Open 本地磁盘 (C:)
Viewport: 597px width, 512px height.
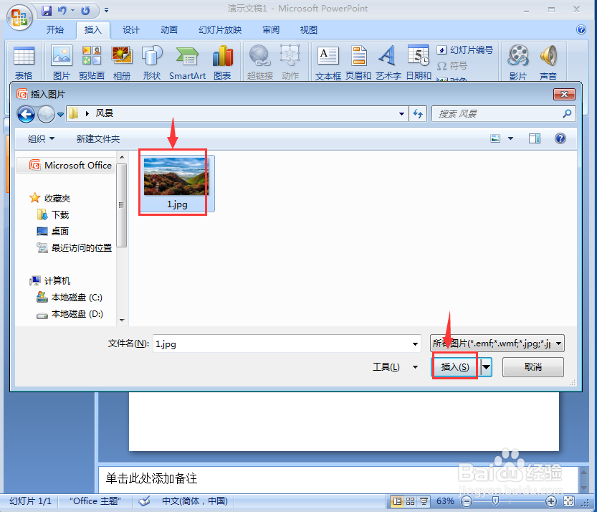tap(70, 297)
